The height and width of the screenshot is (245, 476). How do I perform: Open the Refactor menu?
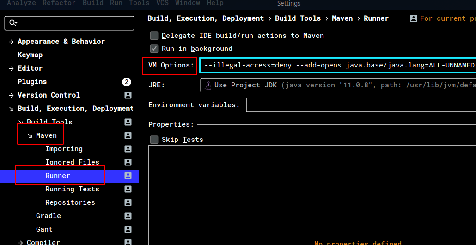pos(59,3)
